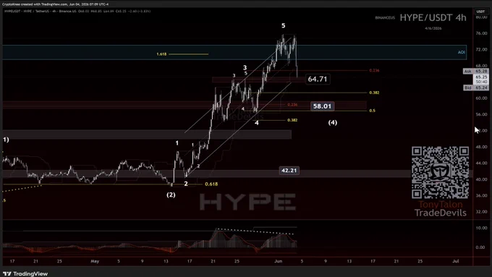Viewport: 492px width, 277px height.
Task: Click May on the time axis
Action: click(95, 261)
